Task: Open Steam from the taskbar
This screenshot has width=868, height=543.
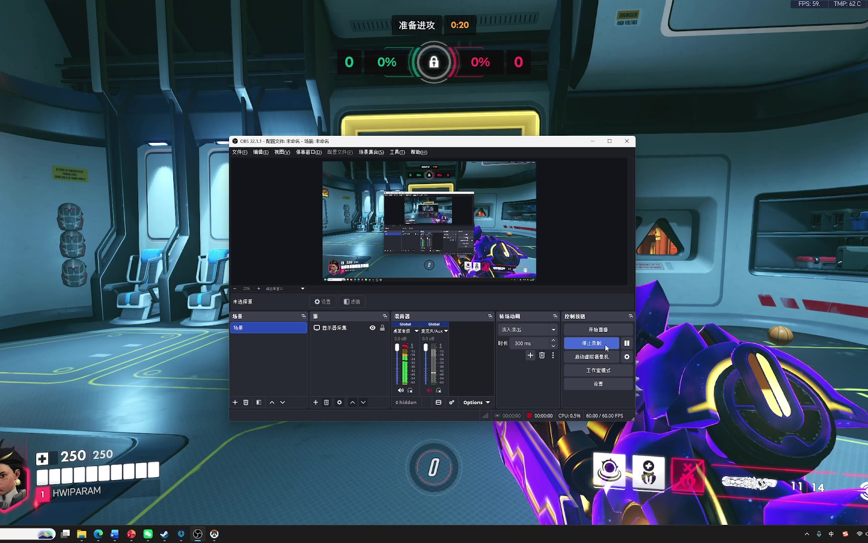Action: [x=164, y=534]
